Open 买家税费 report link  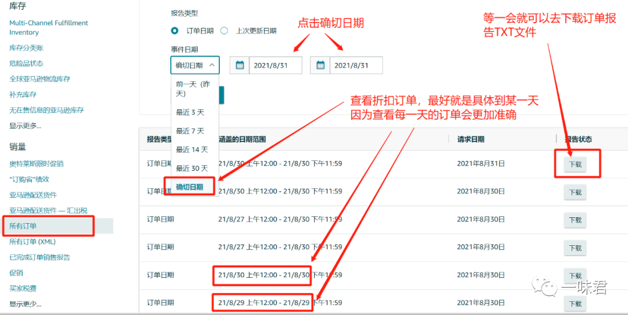[23, 288]
